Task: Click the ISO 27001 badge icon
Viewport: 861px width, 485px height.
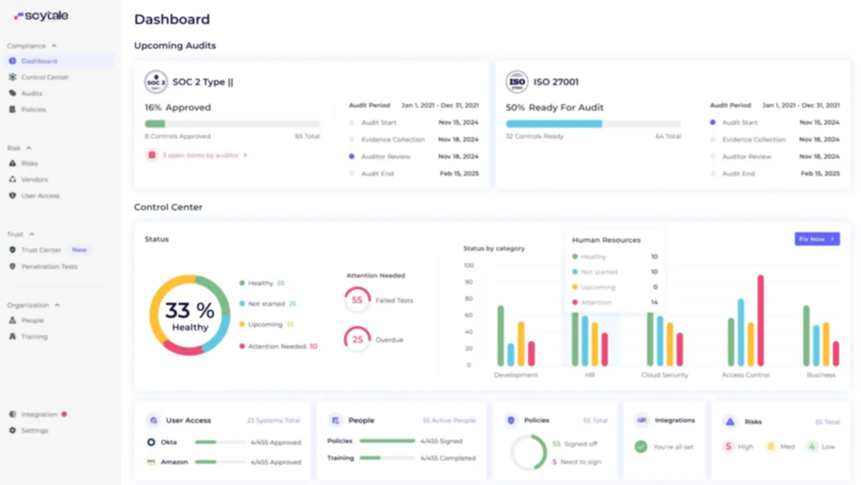Action: (x=517, y=82)
